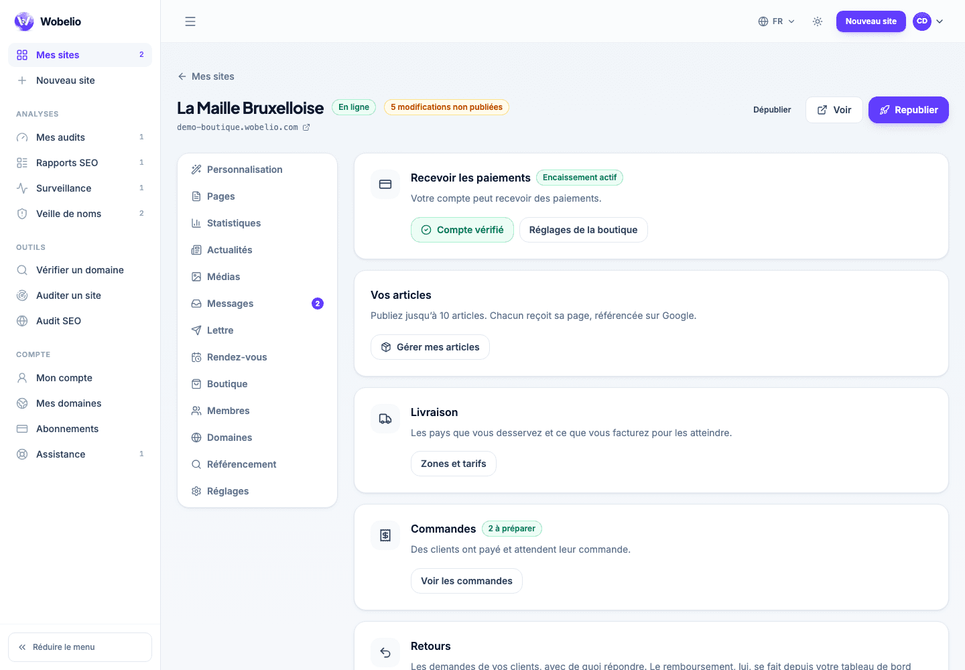Viewport: 965px width, 670px height.
Task: Click the Abonnements card icon
Action: pos(22,429)
